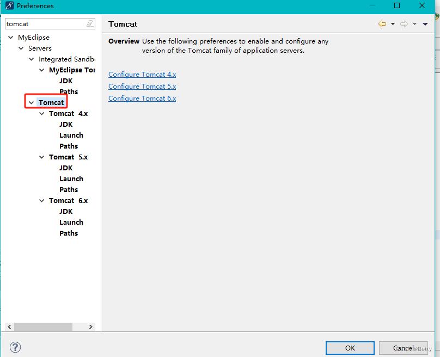
Task: Collapse the Tomcat 4.x node
Action: (41, 114)
